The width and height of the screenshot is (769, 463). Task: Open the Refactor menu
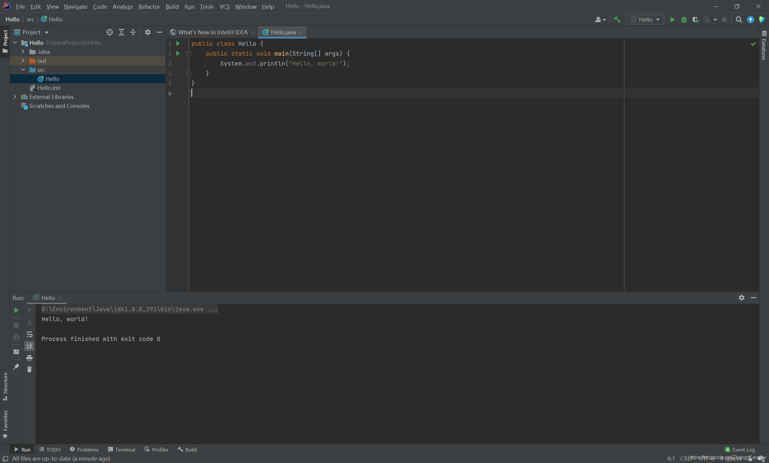point(149,7)
